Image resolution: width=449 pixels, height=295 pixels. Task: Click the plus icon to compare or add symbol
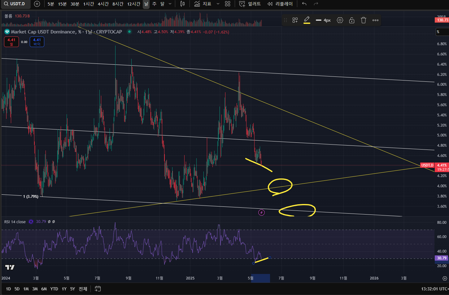tap(37, 4)
